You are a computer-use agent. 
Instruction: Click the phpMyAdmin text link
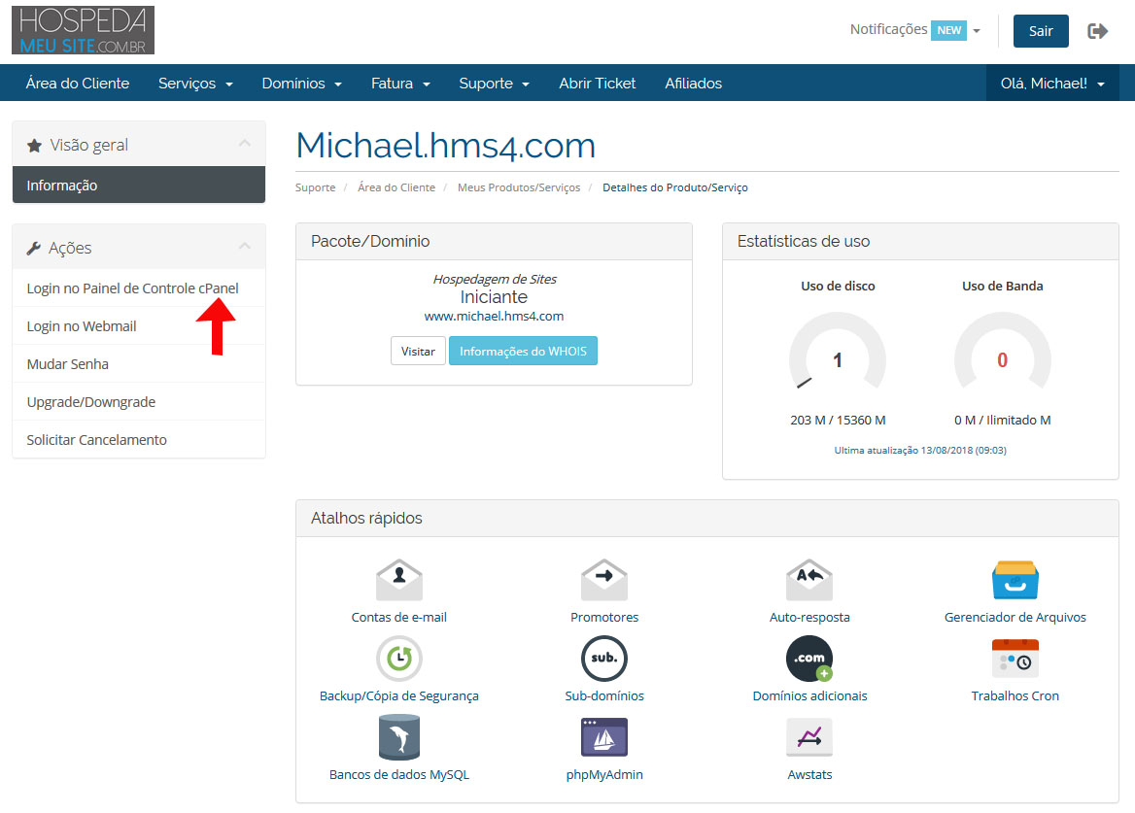pos(604,775)
